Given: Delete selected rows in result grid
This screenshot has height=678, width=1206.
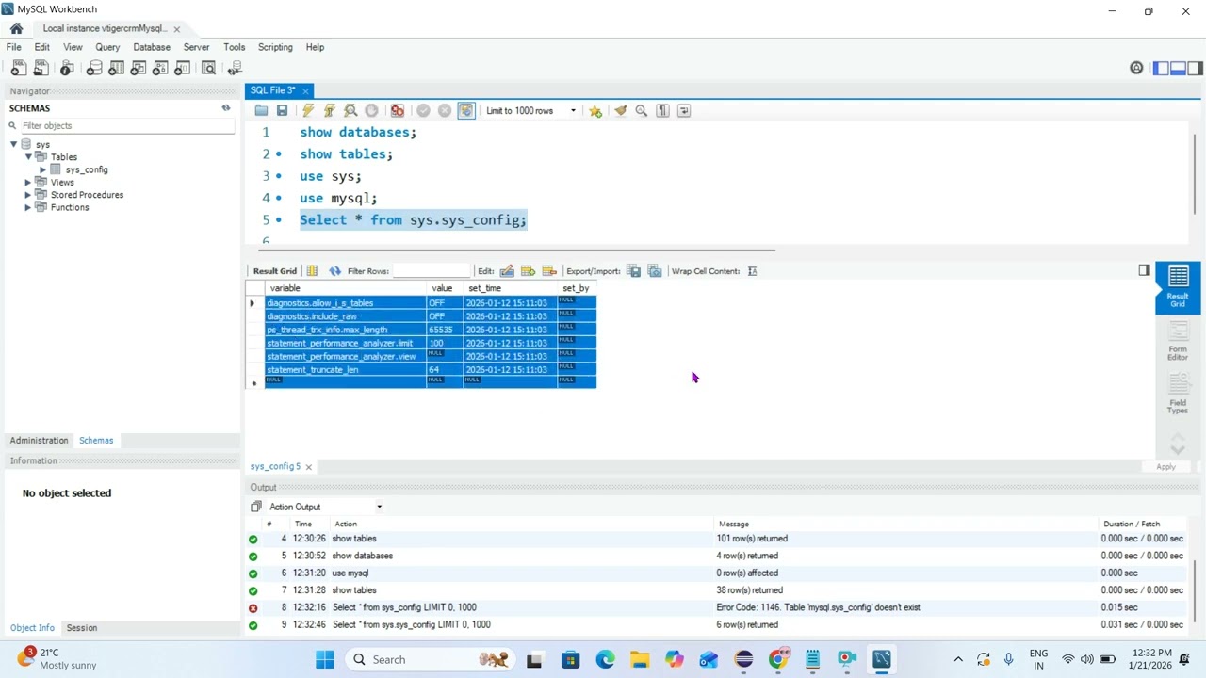Looking at the screenshot, I should pyautogui.click(x=549, y=271).
